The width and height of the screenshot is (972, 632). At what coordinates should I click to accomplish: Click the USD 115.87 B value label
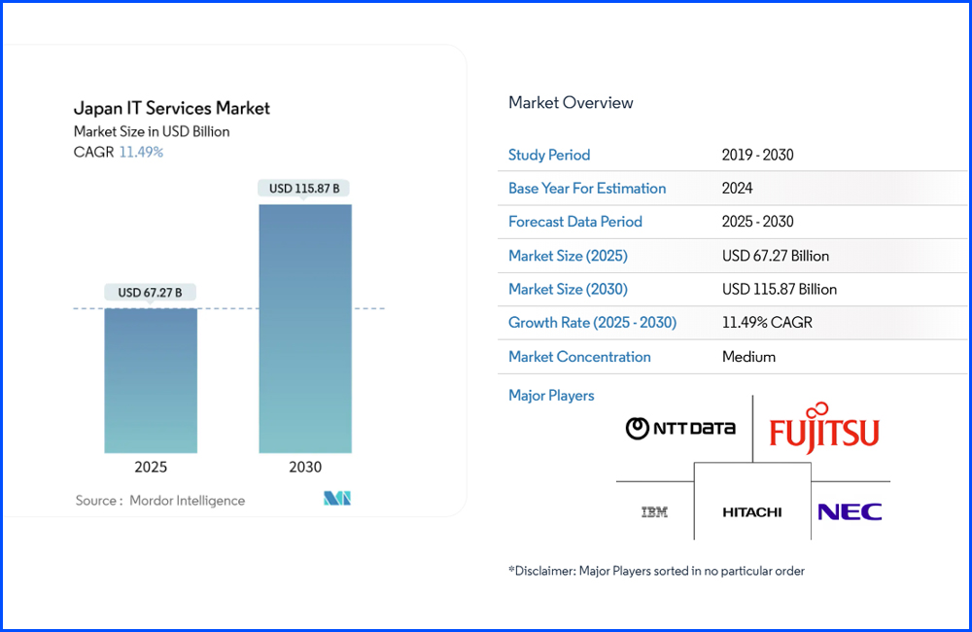point(302,187)
